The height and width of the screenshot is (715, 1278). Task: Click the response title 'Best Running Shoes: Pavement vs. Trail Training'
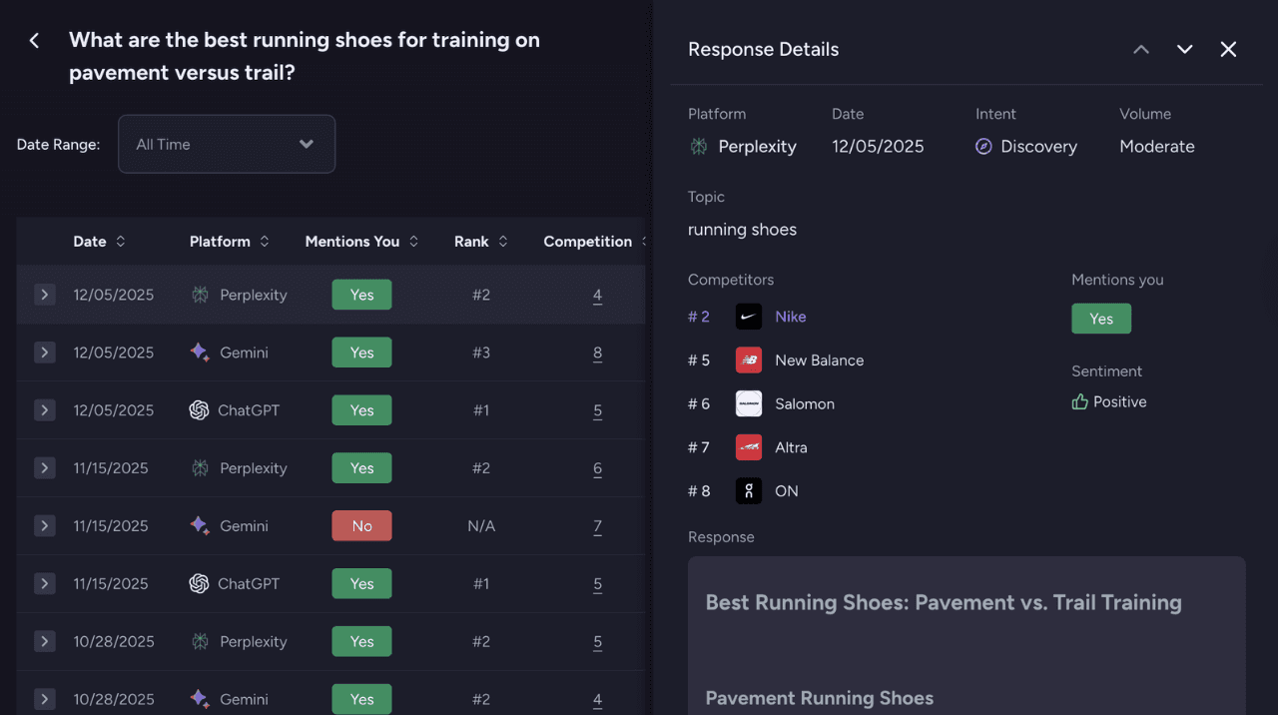(944, 602)
